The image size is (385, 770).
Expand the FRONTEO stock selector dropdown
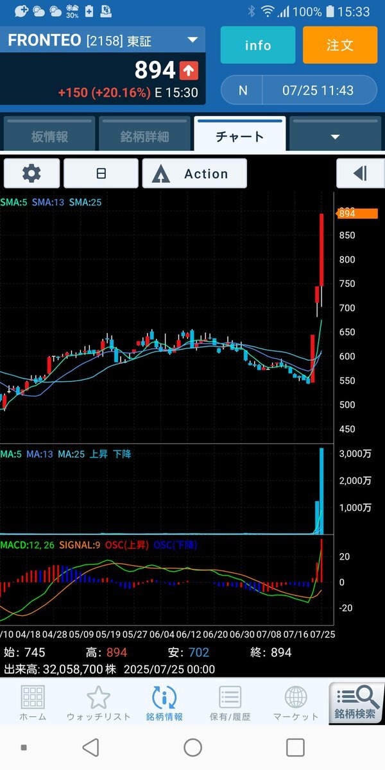192,40
